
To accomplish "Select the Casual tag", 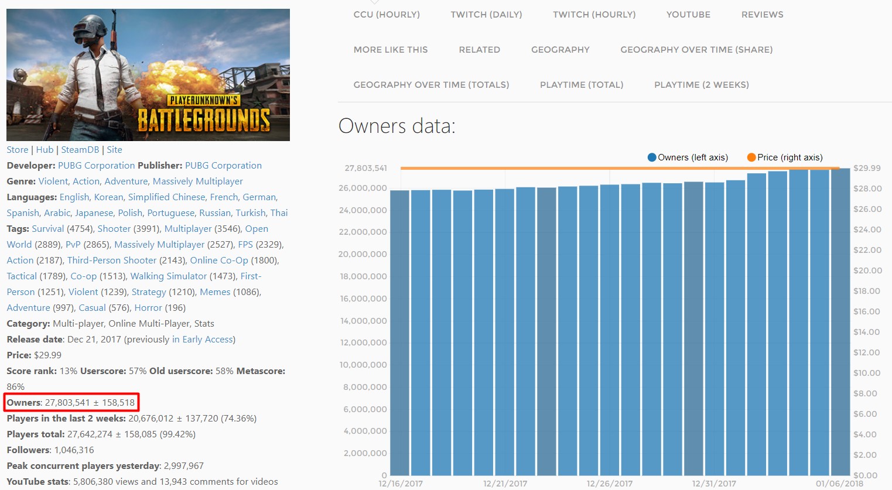I will [92, 308].
